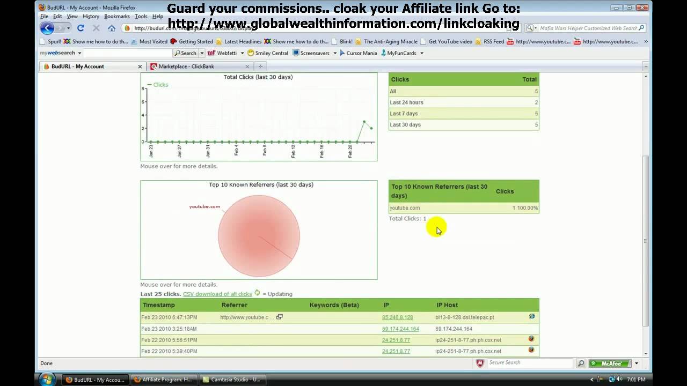
Task: Open IP 24.251.8.77 in the 5:56:51PM row
Action: [396, 340]
